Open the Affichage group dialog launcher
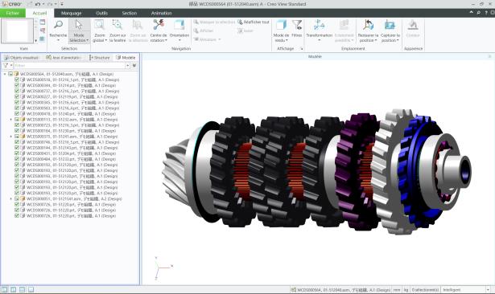This screenshot has height=294, width=495. click(302, 49)
